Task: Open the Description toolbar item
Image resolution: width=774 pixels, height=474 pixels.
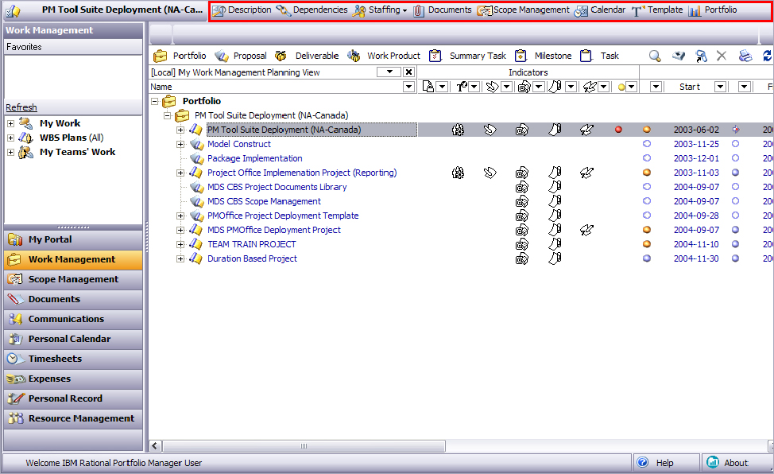Action: pyautogui.click(x=242, y=10)
